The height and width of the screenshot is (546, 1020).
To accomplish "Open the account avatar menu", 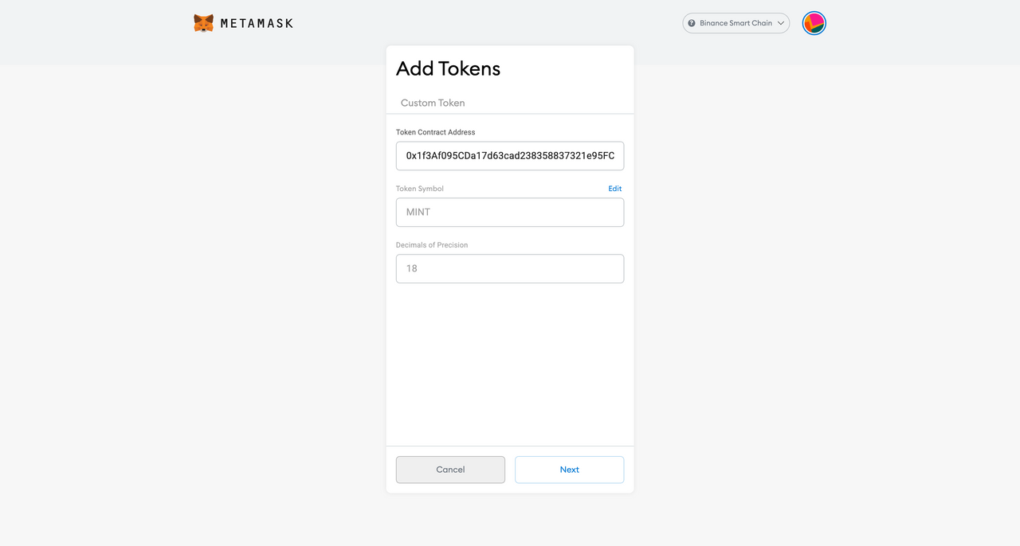I will tap(814, 23).
